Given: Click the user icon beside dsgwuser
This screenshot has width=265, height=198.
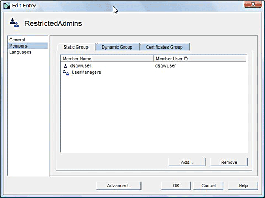Looking at the screenshot, I should coord(65,66).
